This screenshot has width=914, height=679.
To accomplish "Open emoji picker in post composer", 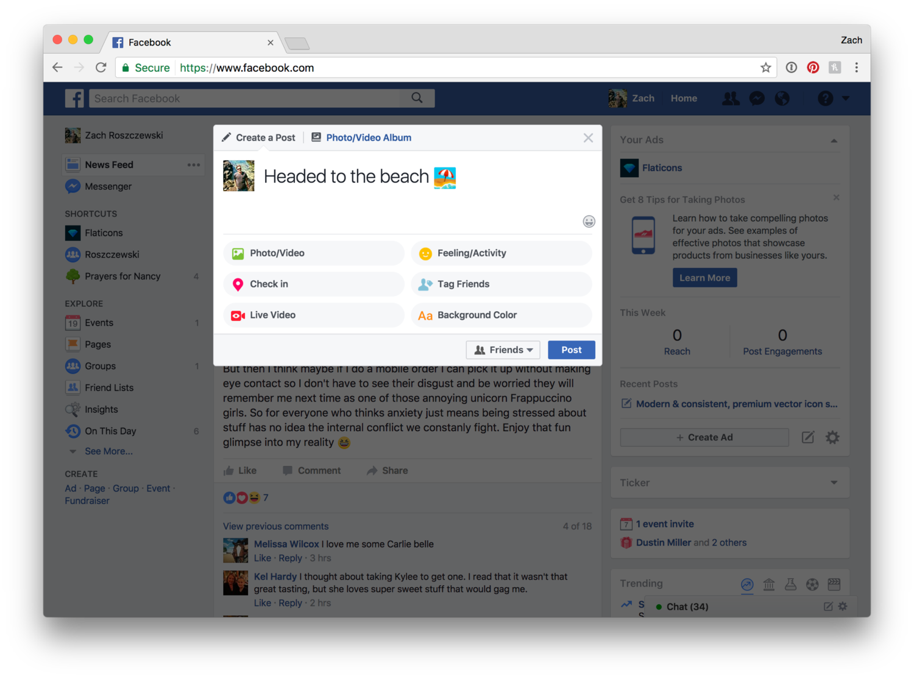I will click(x=589, y=222).
